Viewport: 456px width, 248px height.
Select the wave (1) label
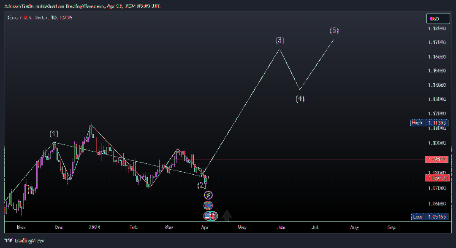[x=54, y=134]
